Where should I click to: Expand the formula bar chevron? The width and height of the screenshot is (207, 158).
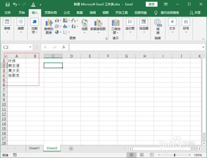[x=203, y=47]
